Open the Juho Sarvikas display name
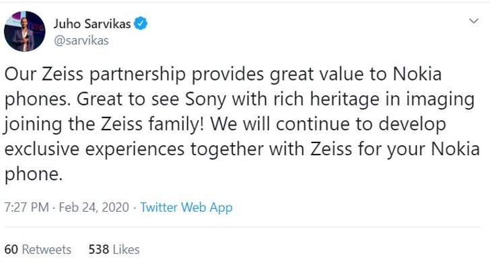Screen dimensions: 490x260 click(x=92, y=24)
